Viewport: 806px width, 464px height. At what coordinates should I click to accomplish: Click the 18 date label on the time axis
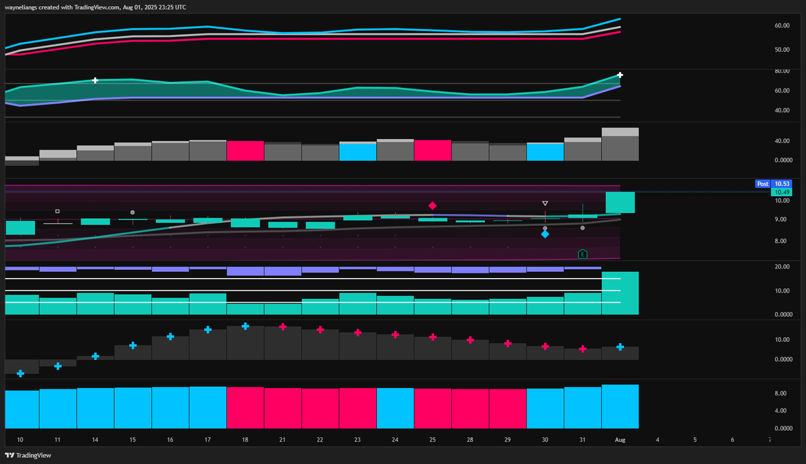[x=246, y=440]
